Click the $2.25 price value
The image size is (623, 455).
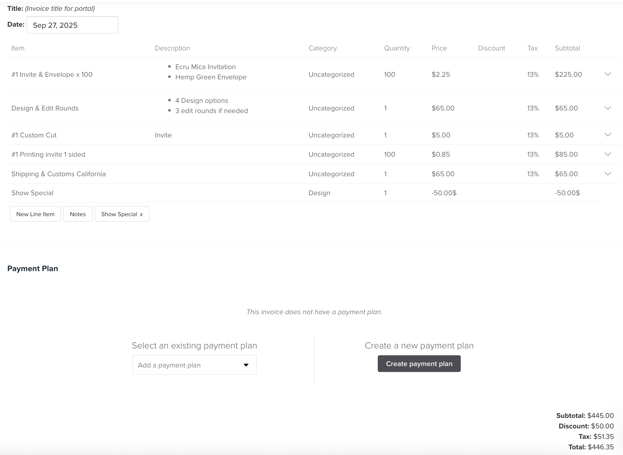coord(441,74)
